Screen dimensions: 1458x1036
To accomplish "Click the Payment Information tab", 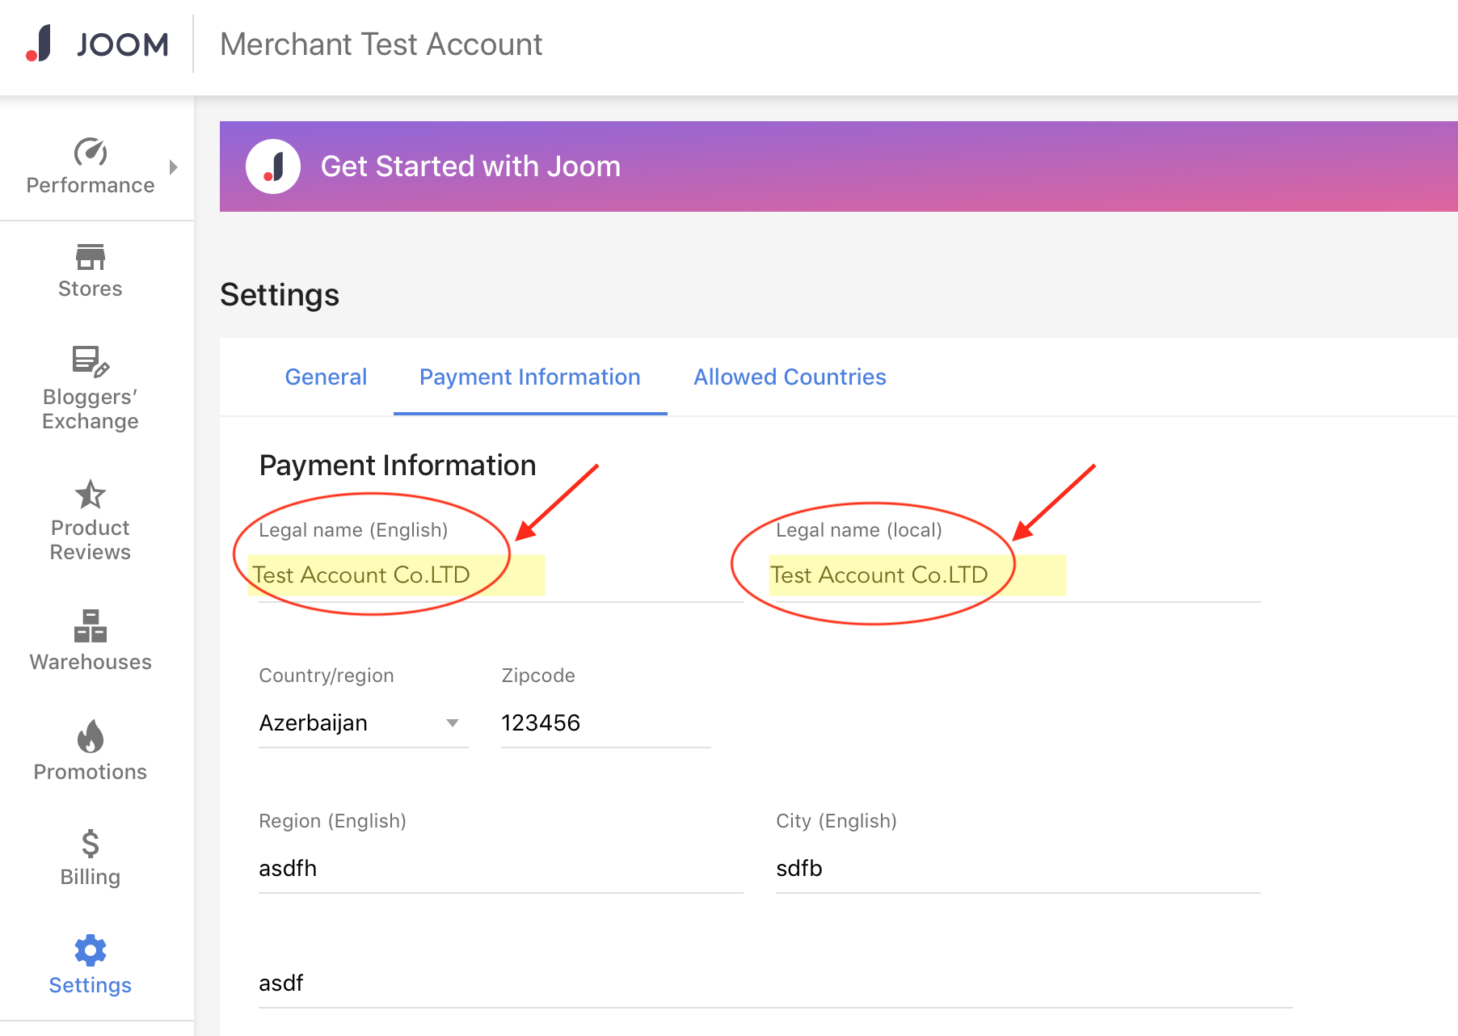I will (x=529, y=377).
